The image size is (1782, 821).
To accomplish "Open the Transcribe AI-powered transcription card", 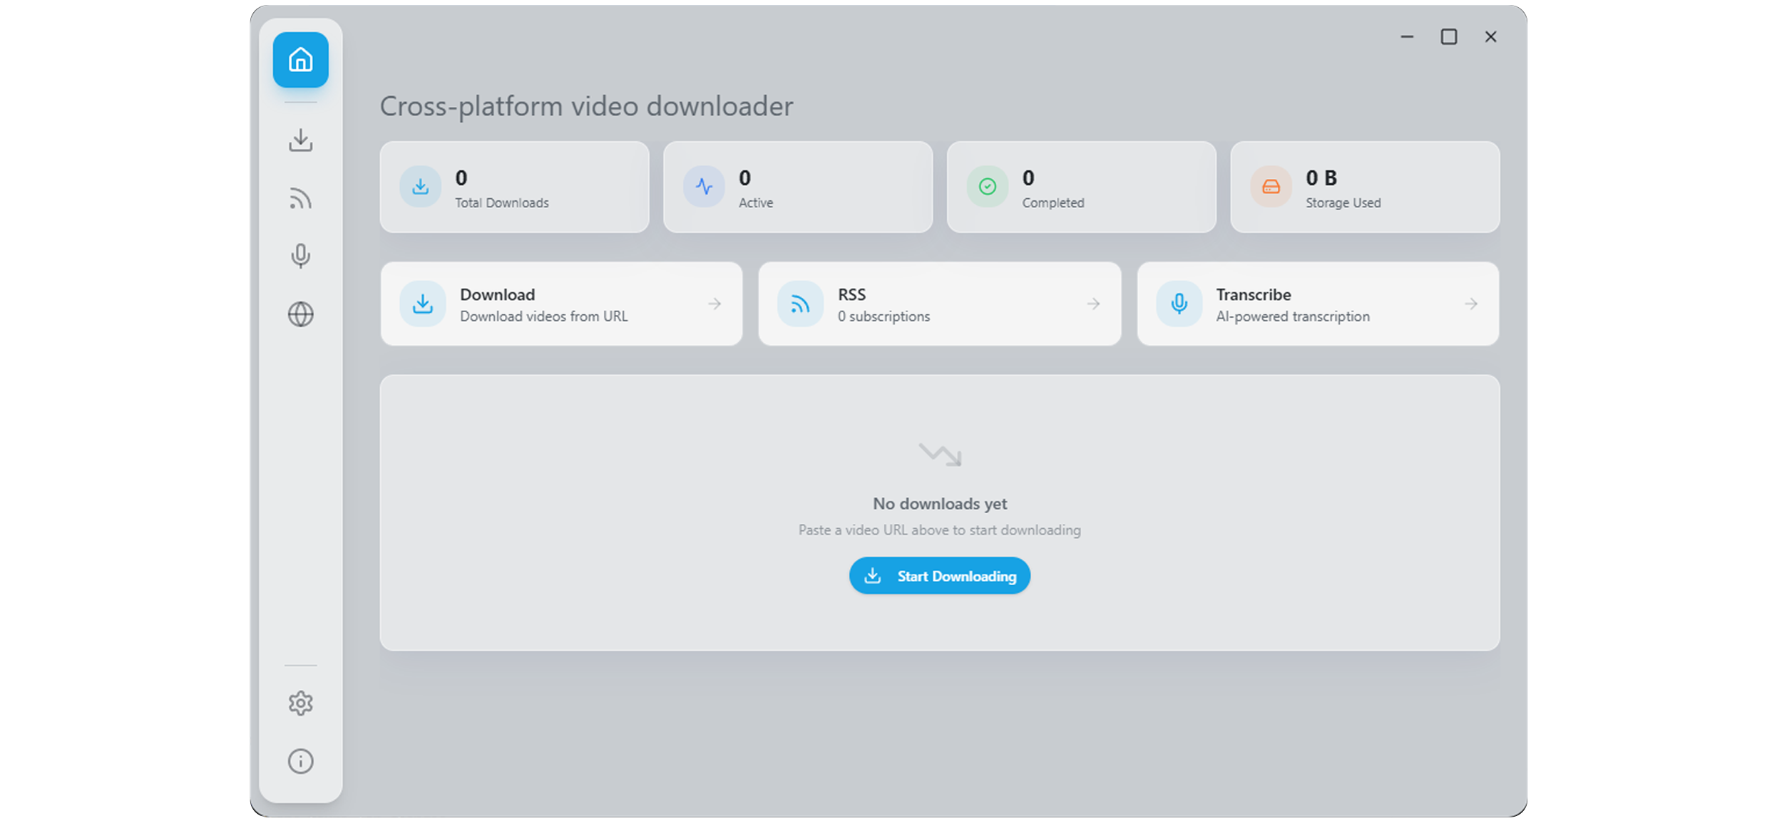I will point(1317,304).
